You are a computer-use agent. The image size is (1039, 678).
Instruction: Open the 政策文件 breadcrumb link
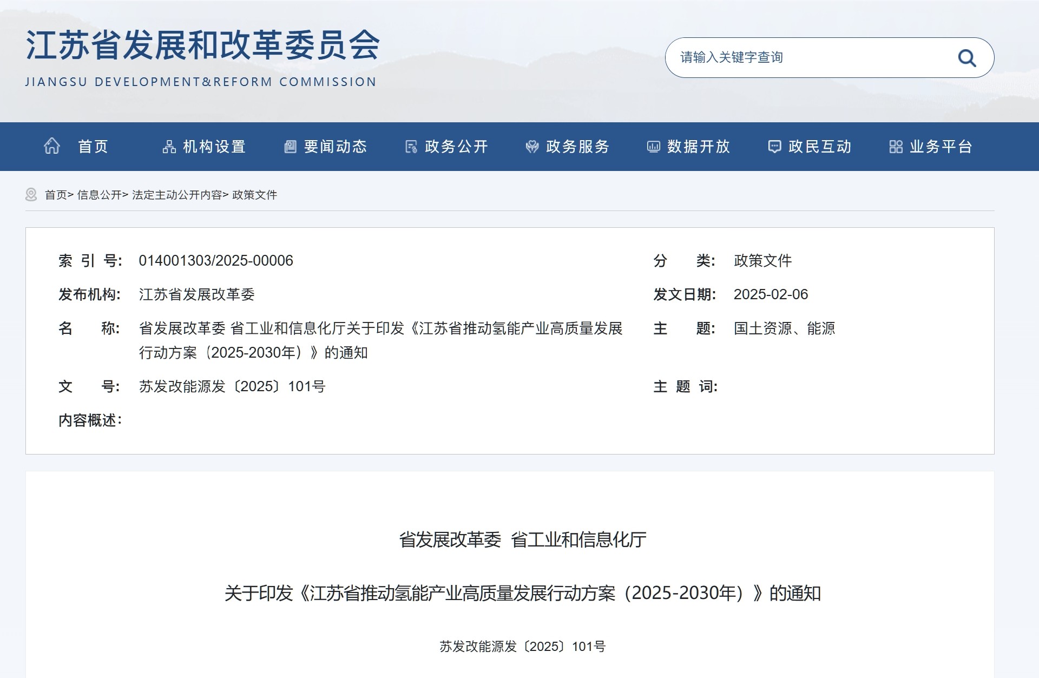[x=254, y=195]
